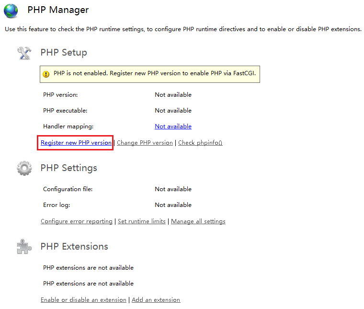Click Enable or disable an extension link
The height and width of the screenshot is (309, 364).
(83, 300)
